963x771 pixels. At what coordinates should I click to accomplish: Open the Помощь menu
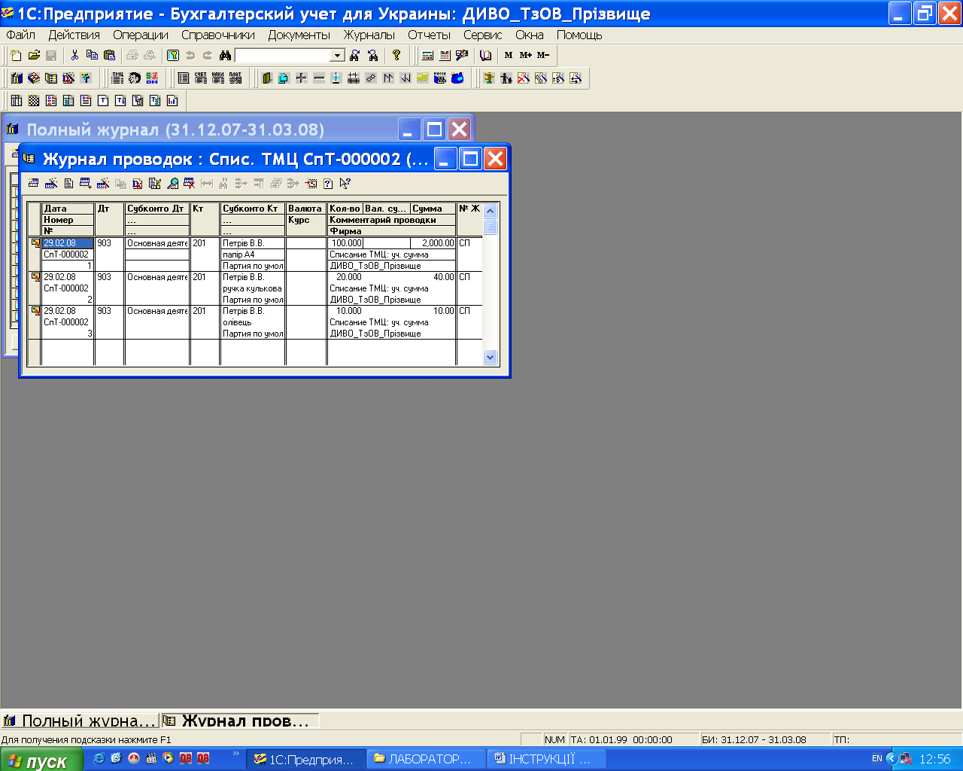pyautogui.click(x=579, y=35)
